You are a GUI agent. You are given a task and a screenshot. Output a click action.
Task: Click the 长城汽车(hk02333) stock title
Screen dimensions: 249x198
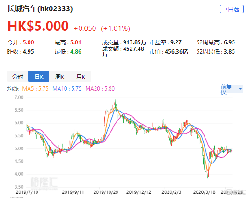pyautogui.click(x=40, y=8)
